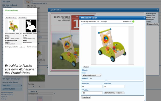This screenshot has height=101, width=161.
Task: Select the black mask thumbnail in Bilddatenbank
Action: click(x=31, y=26)
